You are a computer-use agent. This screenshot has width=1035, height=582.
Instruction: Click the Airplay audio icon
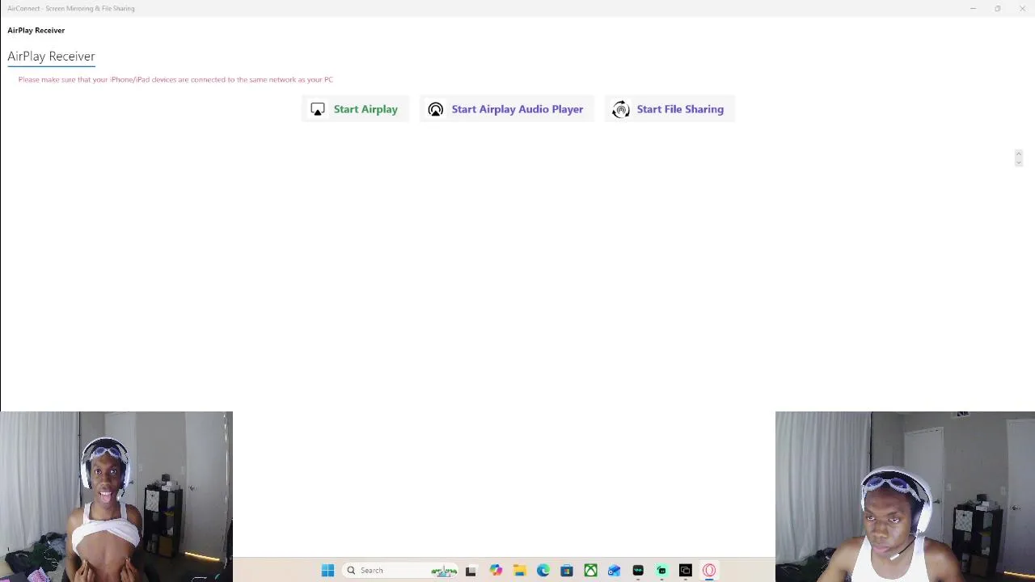436,109
